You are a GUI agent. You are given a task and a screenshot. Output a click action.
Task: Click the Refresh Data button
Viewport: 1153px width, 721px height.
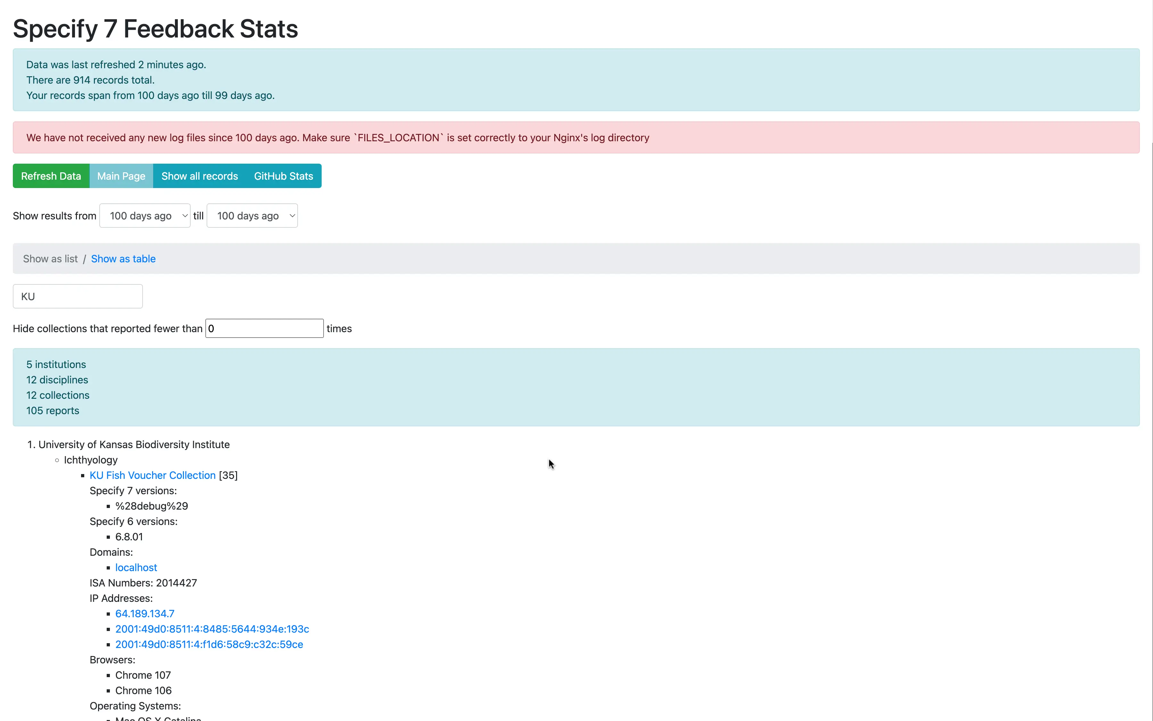pyautogui.click(x=51, y=176)
